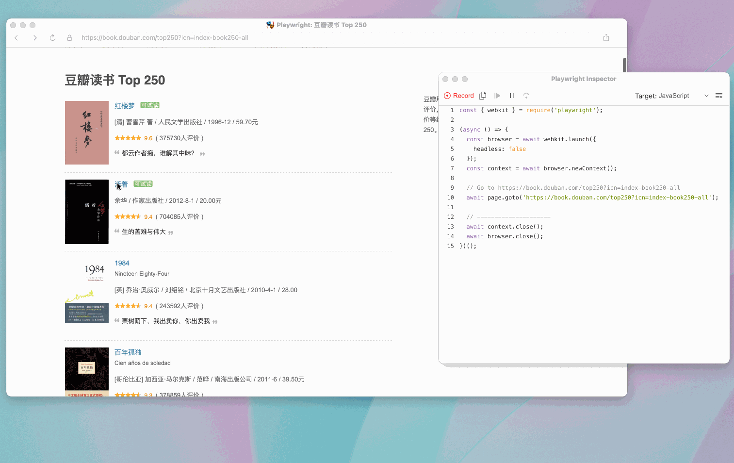This screenshot has height=463, width=734.
Task: Clear the Inspector source log
Action: pyautogui.click(x=719, y=96)
